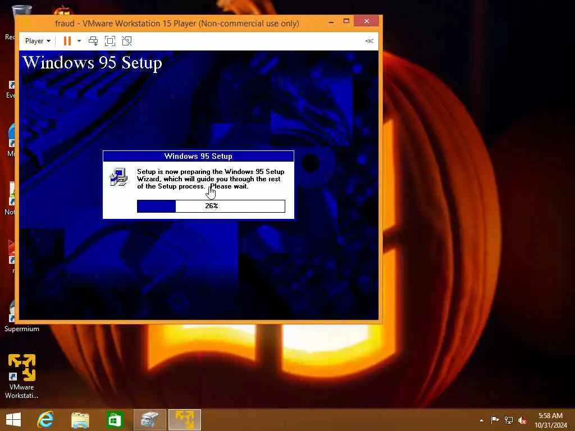The height and width of the screenshot is (431, 575).
Task: Show hidden system tray icons
Action: tap(481, 420)
